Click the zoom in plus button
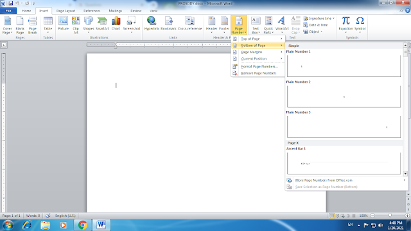 coord(407,216)
